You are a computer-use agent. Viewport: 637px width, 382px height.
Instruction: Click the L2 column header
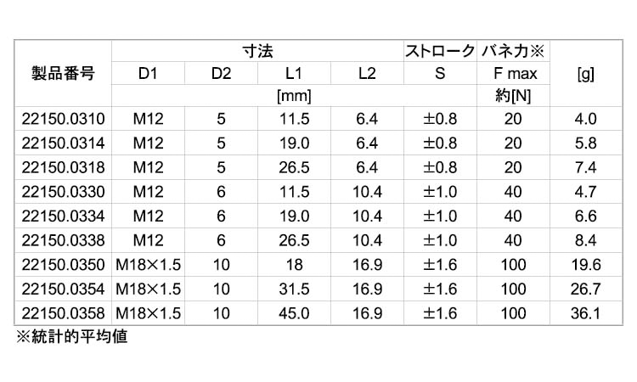367,74
